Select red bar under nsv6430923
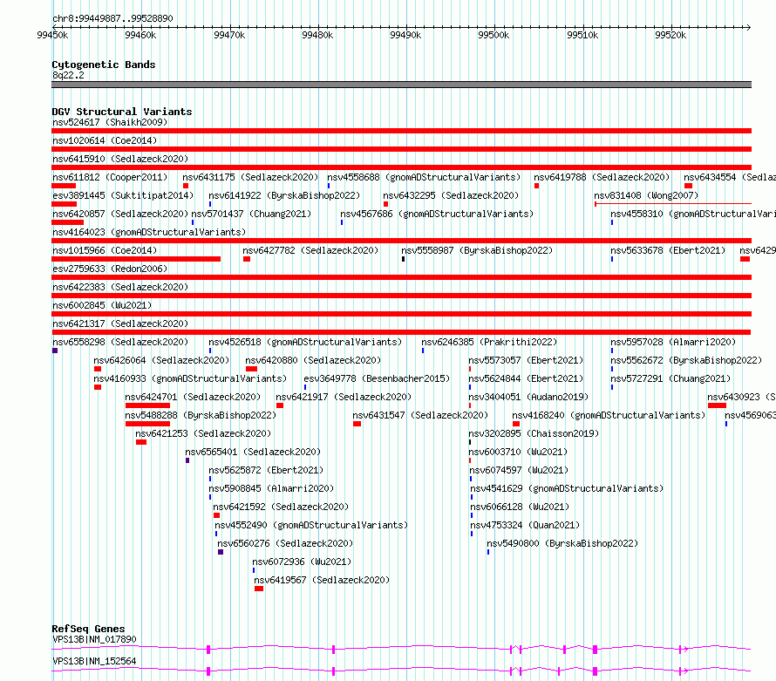 point(717,405)
